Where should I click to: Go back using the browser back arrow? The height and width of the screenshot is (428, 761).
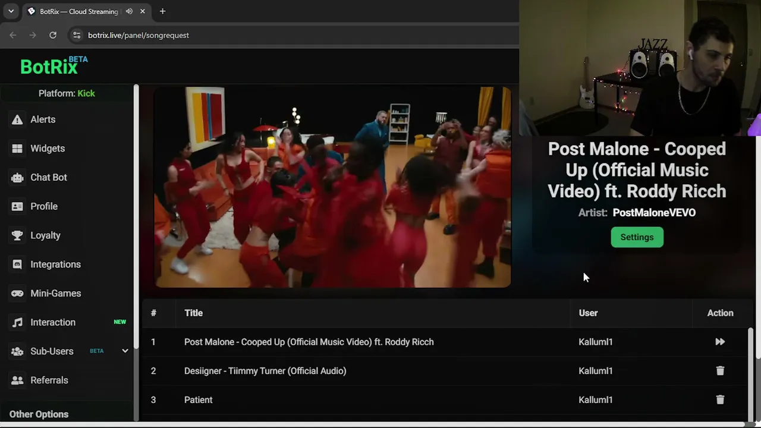tap(13, 35)
